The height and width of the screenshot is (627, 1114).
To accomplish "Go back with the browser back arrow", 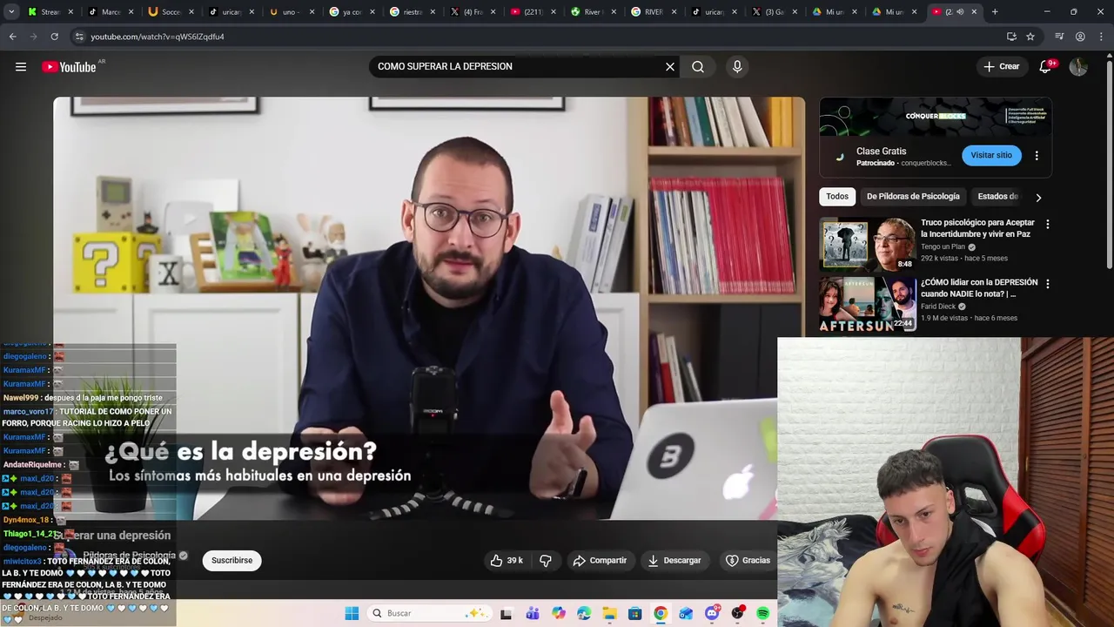I will coord(12,37).
